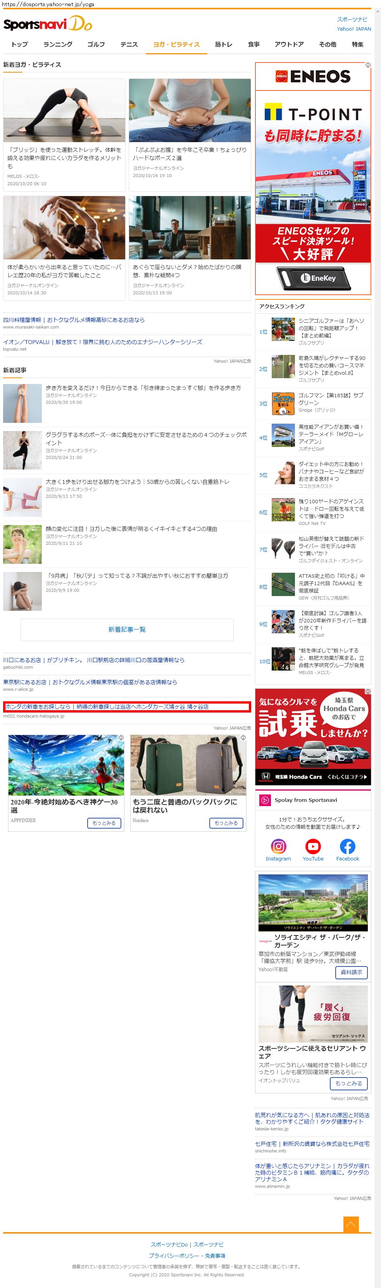
Task: Open the 歩き方を変えるだけ article
Action: pyautogui.click(x=143, y=388)
